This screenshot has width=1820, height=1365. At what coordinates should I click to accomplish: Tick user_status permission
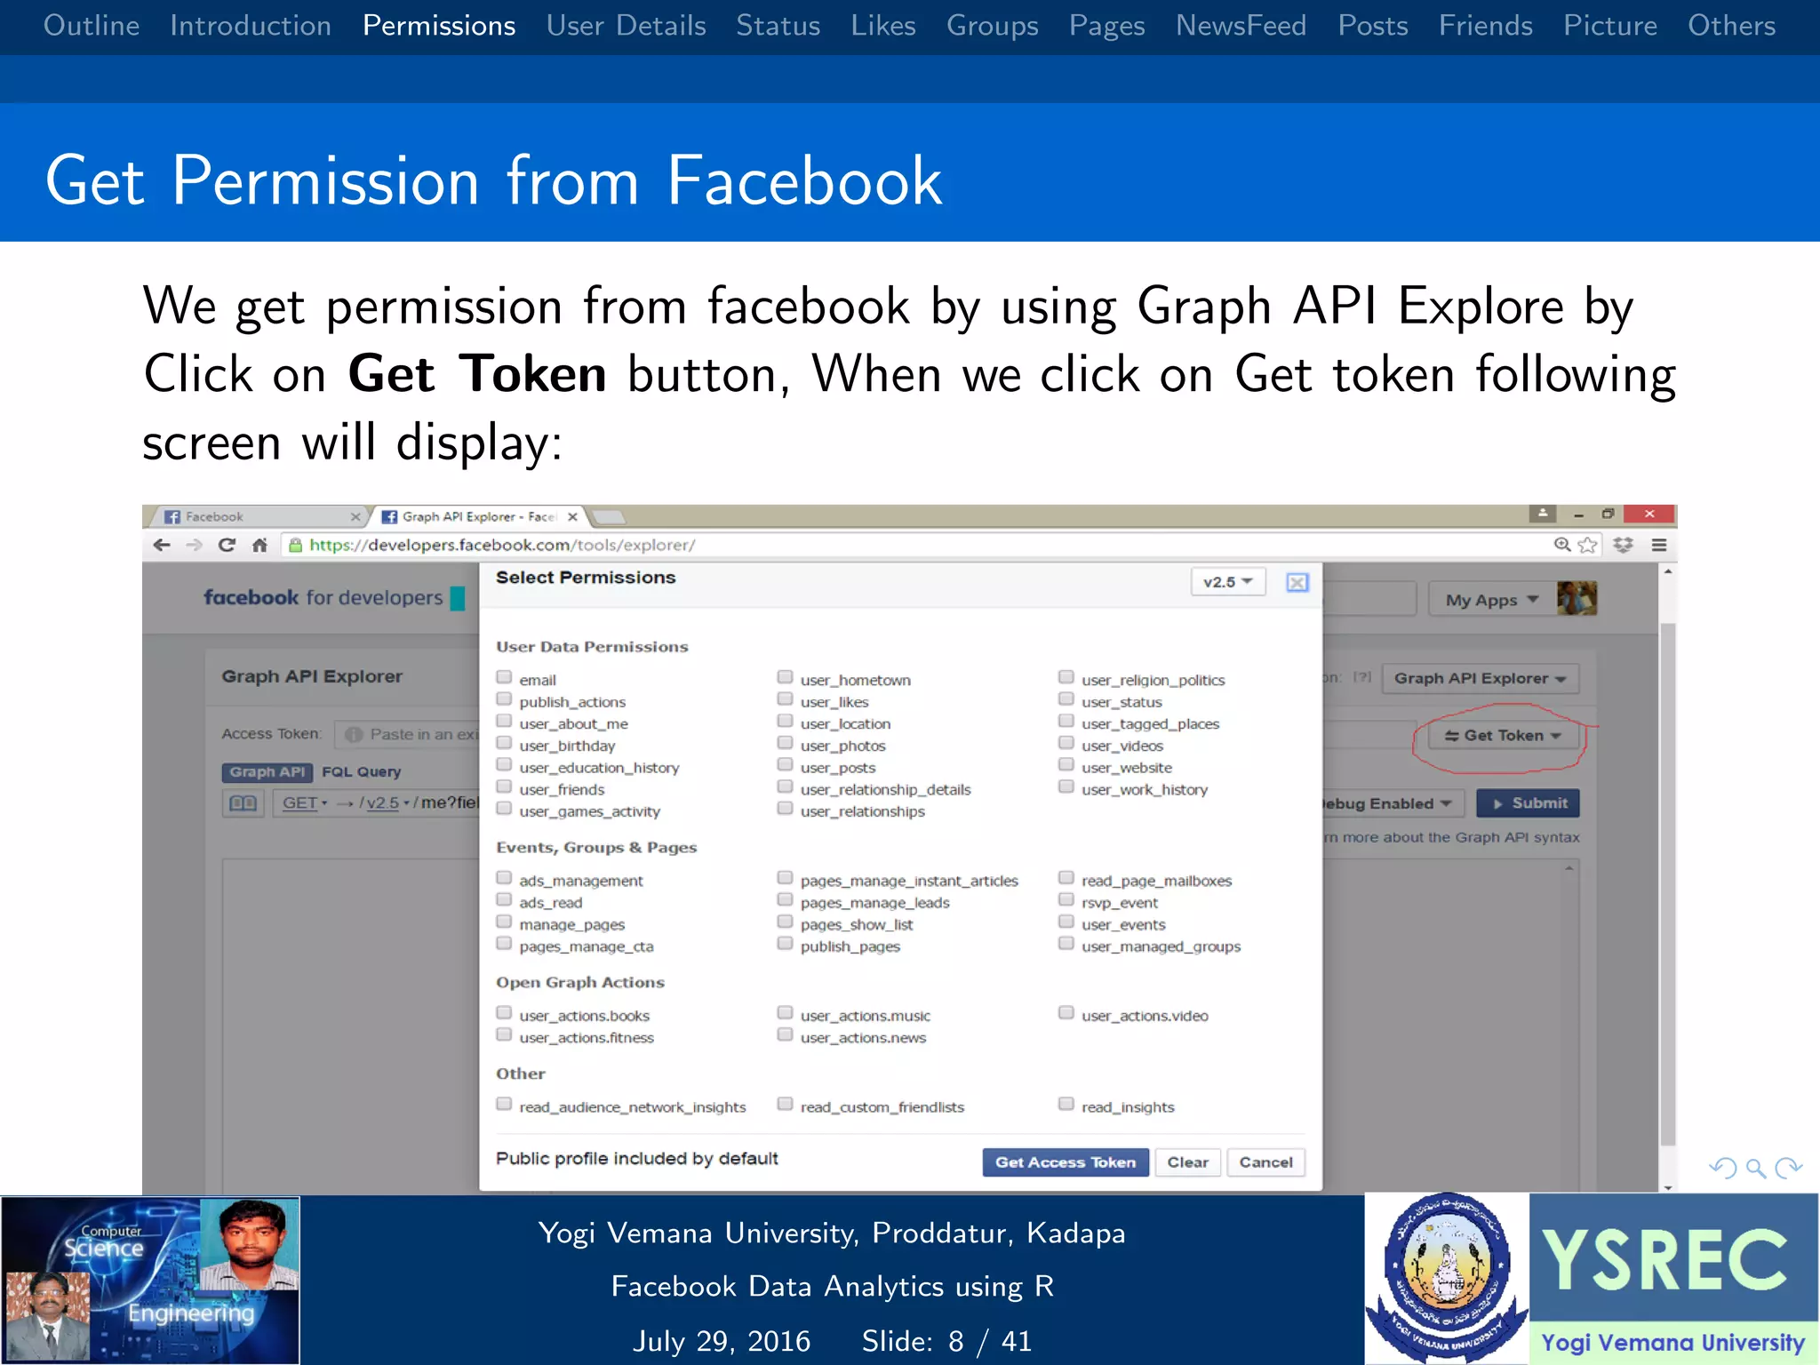(1066, 699)
